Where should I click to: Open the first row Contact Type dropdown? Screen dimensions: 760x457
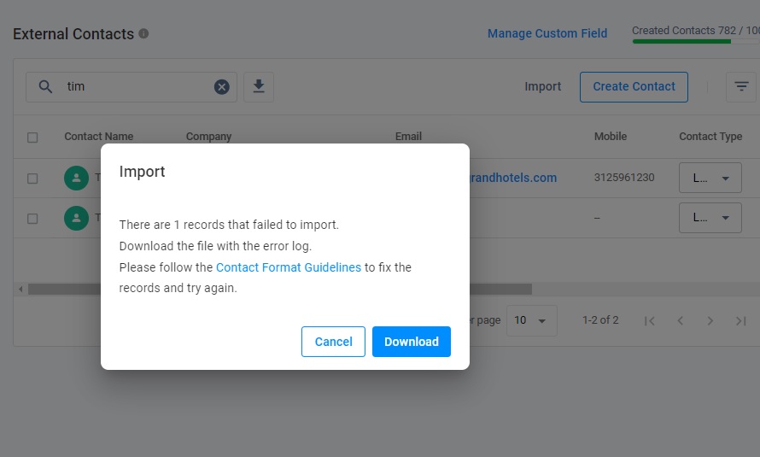[710, 179]
